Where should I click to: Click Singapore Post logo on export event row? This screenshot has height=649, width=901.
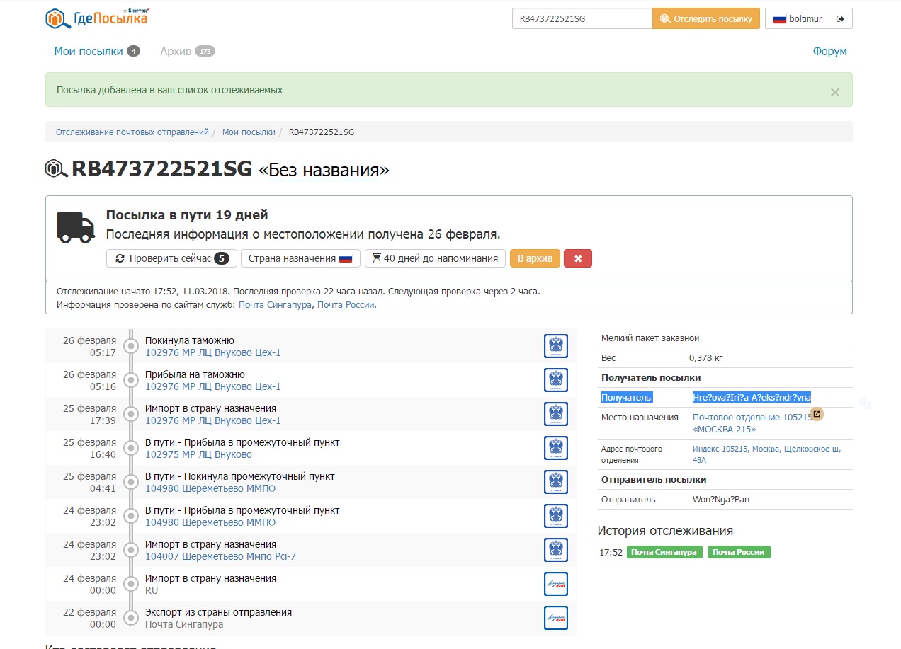coord(555,618)
